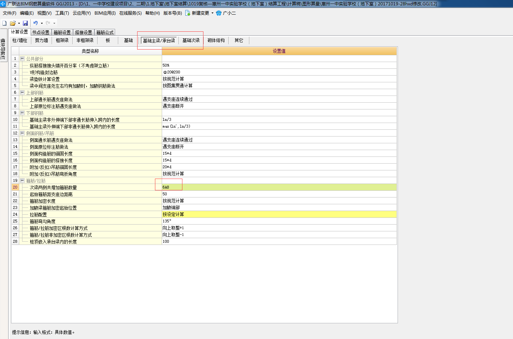Click the app icon in the title bar

(x=3, y=4)
